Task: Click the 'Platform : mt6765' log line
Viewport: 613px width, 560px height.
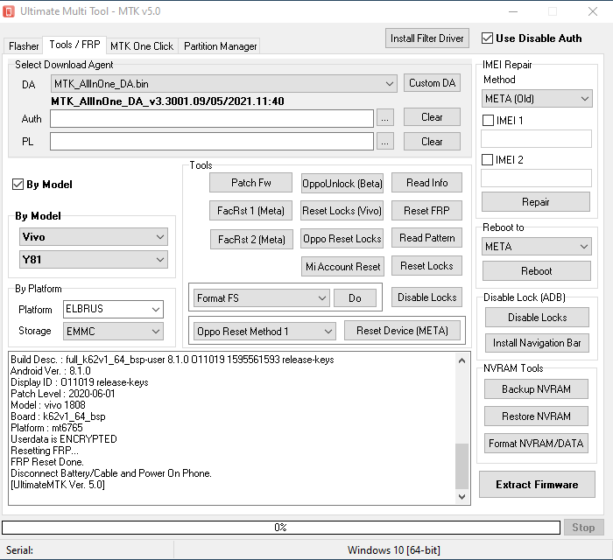Action: [46, 428]
